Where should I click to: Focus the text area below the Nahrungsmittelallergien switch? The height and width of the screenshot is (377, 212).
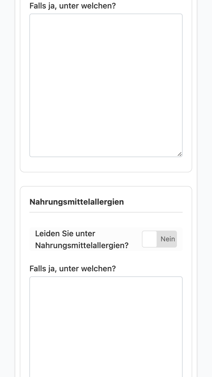coord(106,327)
